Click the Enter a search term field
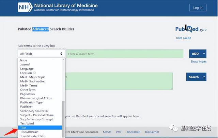Image resolution: width=218 pixels, height=138 pixels. (126, 54)
